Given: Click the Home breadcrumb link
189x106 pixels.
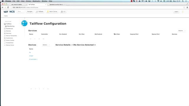Looking at the screenshot, I should (x=6, y=16).
